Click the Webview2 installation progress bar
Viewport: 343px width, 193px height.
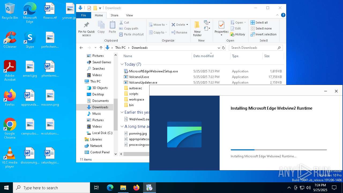[279, 150]
